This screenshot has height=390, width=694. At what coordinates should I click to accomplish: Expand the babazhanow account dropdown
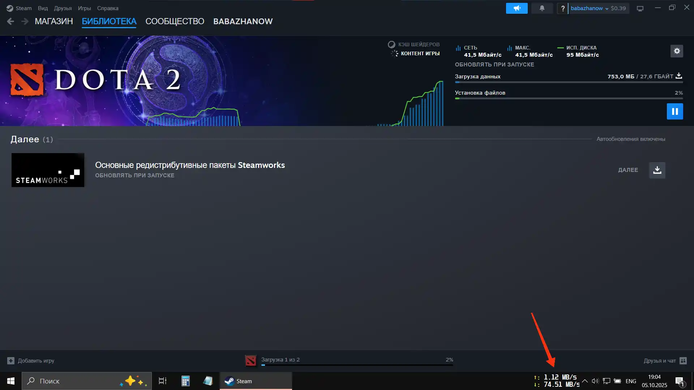(x=589, y=8)
